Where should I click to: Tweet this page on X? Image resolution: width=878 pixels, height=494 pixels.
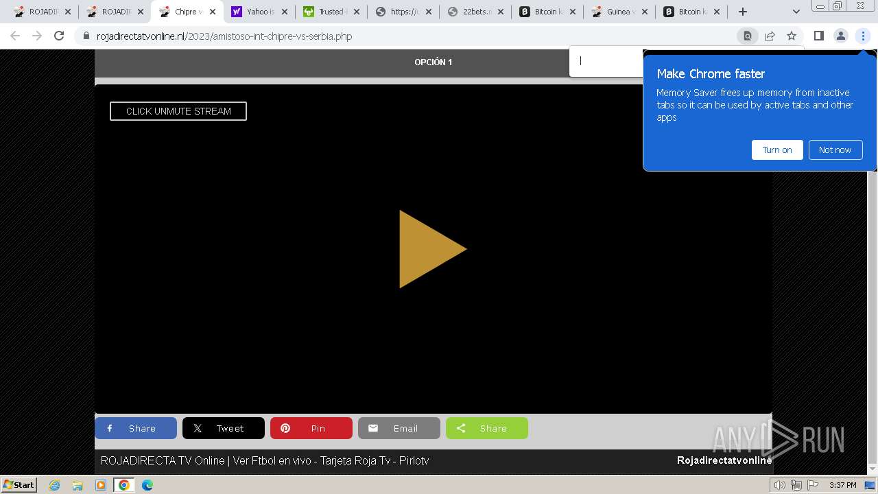pos(224,428)
